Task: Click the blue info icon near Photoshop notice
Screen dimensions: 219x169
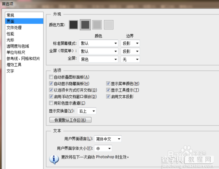Action: coord(54,159)
